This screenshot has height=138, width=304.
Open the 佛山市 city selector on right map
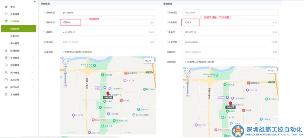tap(271, 71)
